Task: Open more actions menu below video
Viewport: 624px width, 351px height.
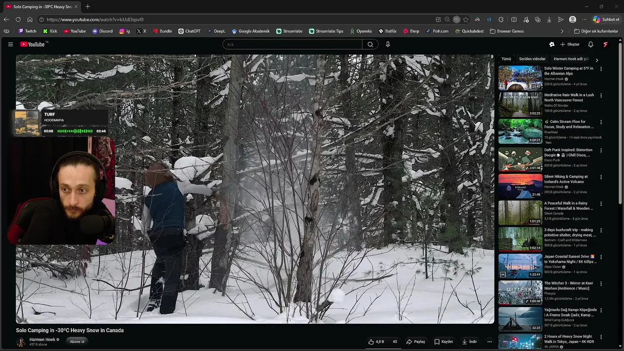Action: click(489, 342)
